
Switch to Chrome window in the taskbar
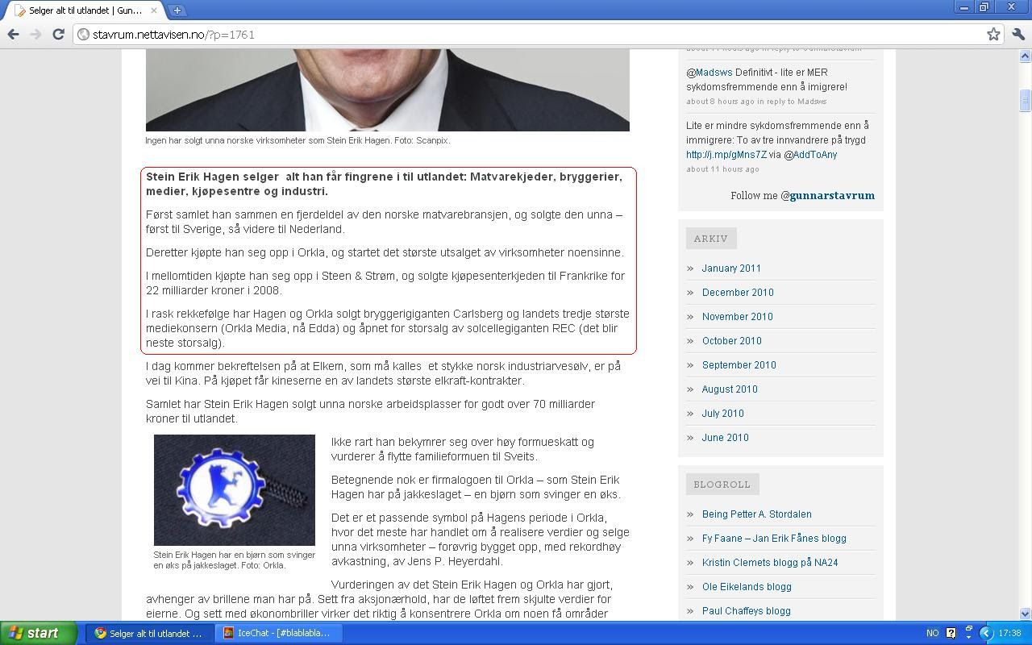[x=151, y=633]
